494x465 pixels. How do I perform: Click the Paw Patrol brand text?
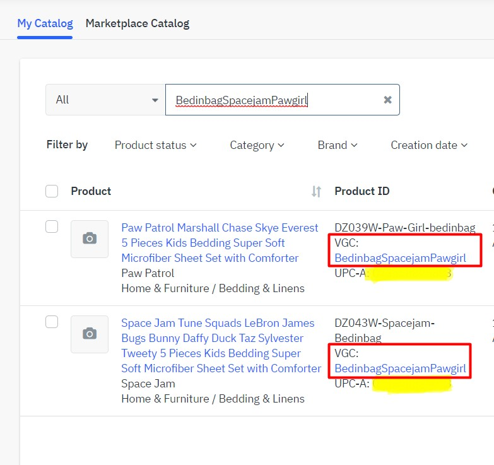[148, 273]
